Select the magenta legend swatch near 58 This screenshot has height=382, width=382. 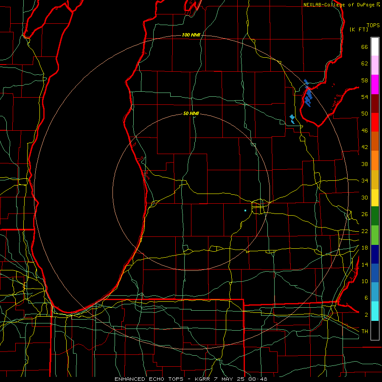375,84
